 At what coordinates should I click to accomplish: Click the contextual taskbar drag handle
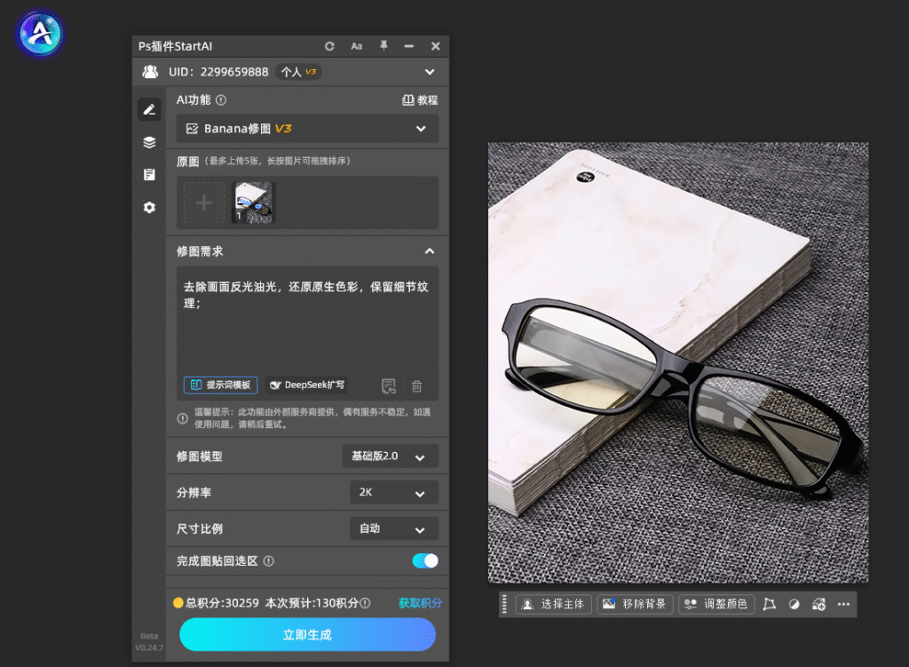coord(504,604)
